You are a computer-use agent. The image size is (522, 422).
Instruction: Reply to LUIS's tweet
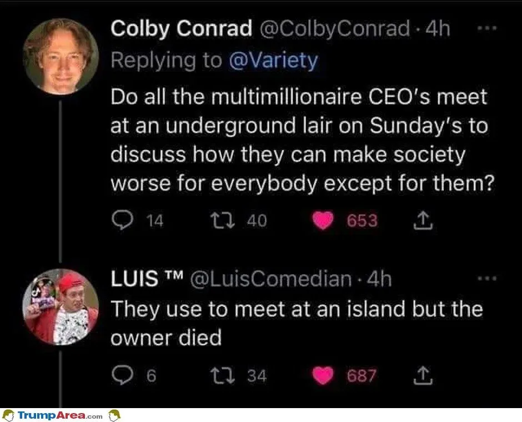(120, 376)
